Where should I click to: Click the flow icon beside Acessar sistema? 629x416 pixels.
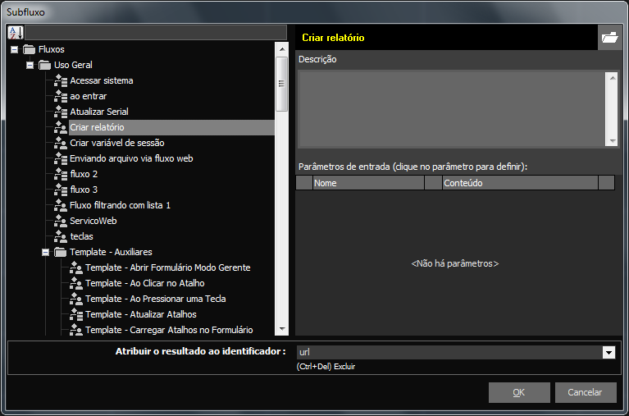point(60,80)
